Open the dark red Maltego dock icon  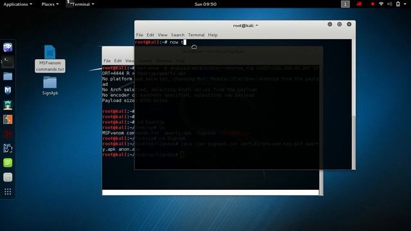coord(8,134)
